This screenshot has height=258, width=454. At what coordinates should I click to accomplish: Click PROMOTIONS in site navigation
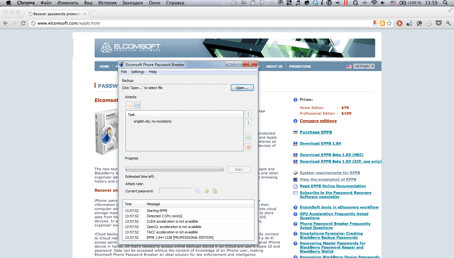[x=300, y=67]
